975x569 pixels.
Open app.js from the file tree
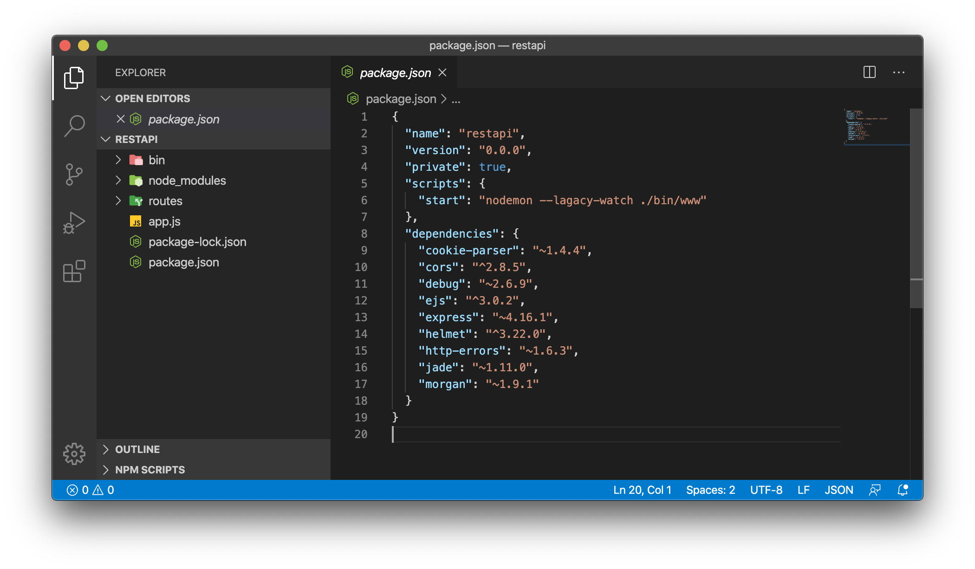click(164, 221)
